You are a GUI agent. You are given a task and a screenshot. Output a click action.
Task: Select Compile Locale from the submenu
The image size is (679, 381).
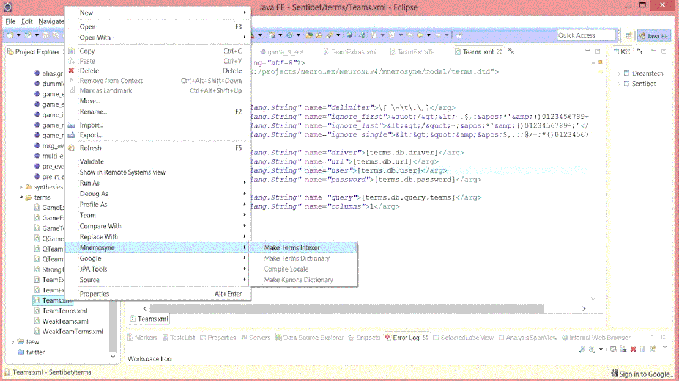click(303, 269)
